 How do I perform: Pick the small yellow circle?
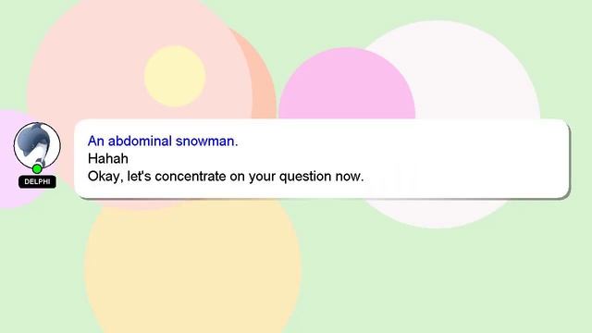(175, 76)
